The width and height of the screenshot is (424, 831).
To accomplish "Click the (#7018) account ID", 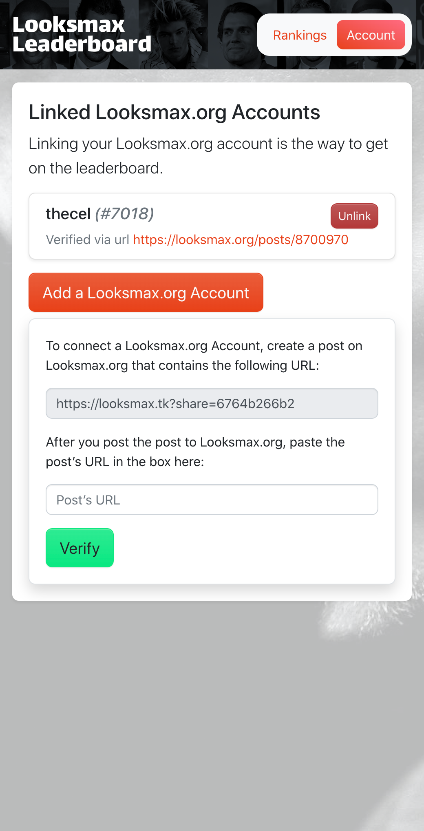I will pos(124,214).
